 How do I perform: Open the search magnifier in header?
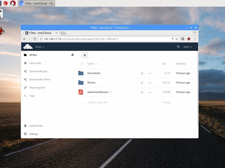(178, 47)
